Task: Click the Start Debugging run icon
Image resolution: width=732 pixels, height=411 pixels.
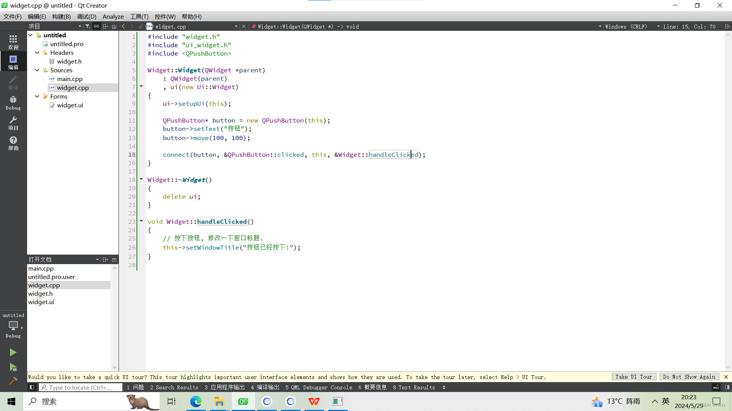Action: point(13,367)
